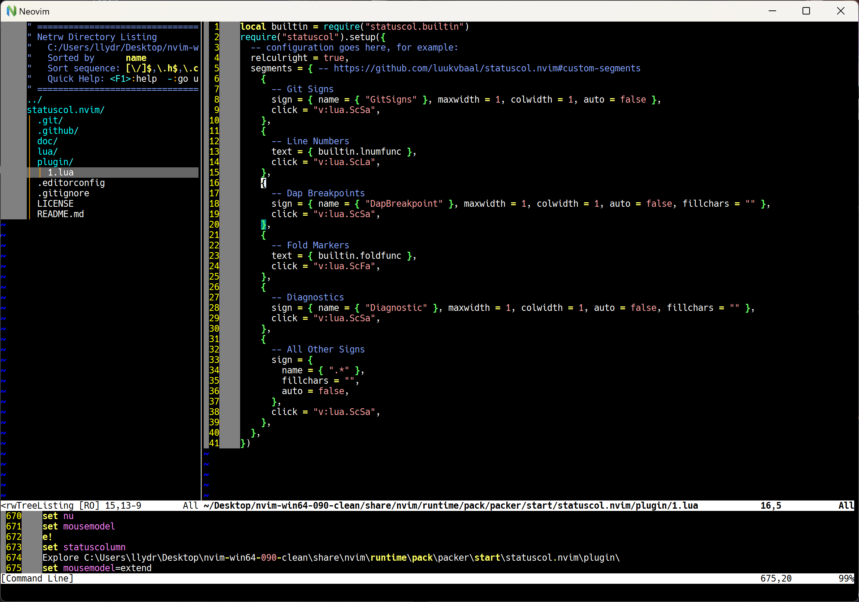Image resolution: width=859 pixels, height=602 pixels.
Task: Collapse the plugin/ directory tree
Action: coord(55,162)
